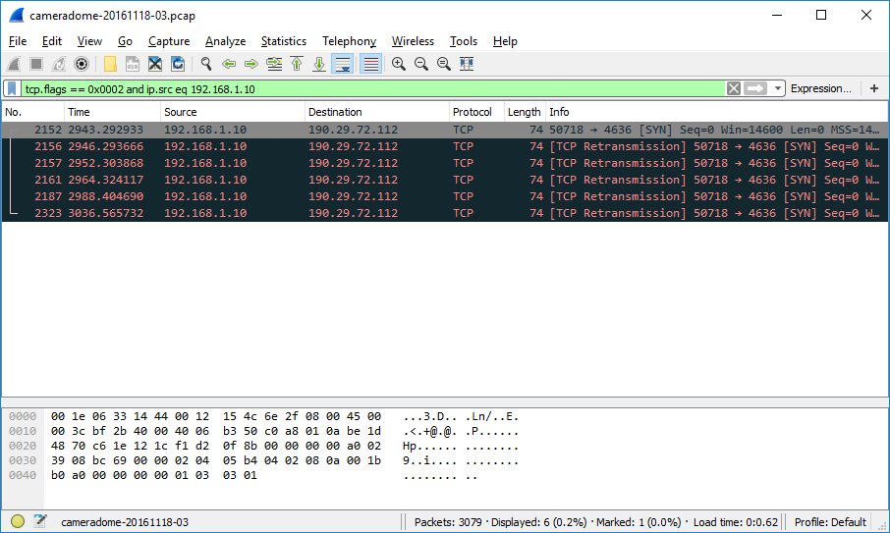The height and width of the screenshot is (533, 890).
Task: Zoom in on packet list text
Action: [399, 64]
